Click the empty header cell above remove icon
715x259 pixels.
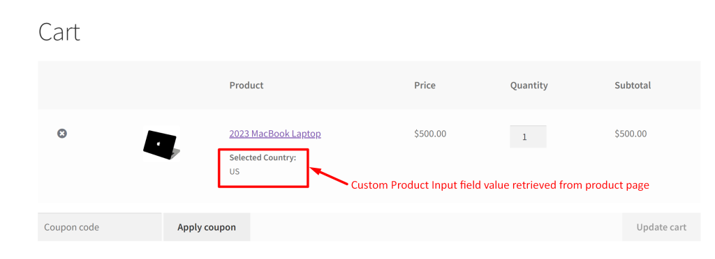[62, 85]
